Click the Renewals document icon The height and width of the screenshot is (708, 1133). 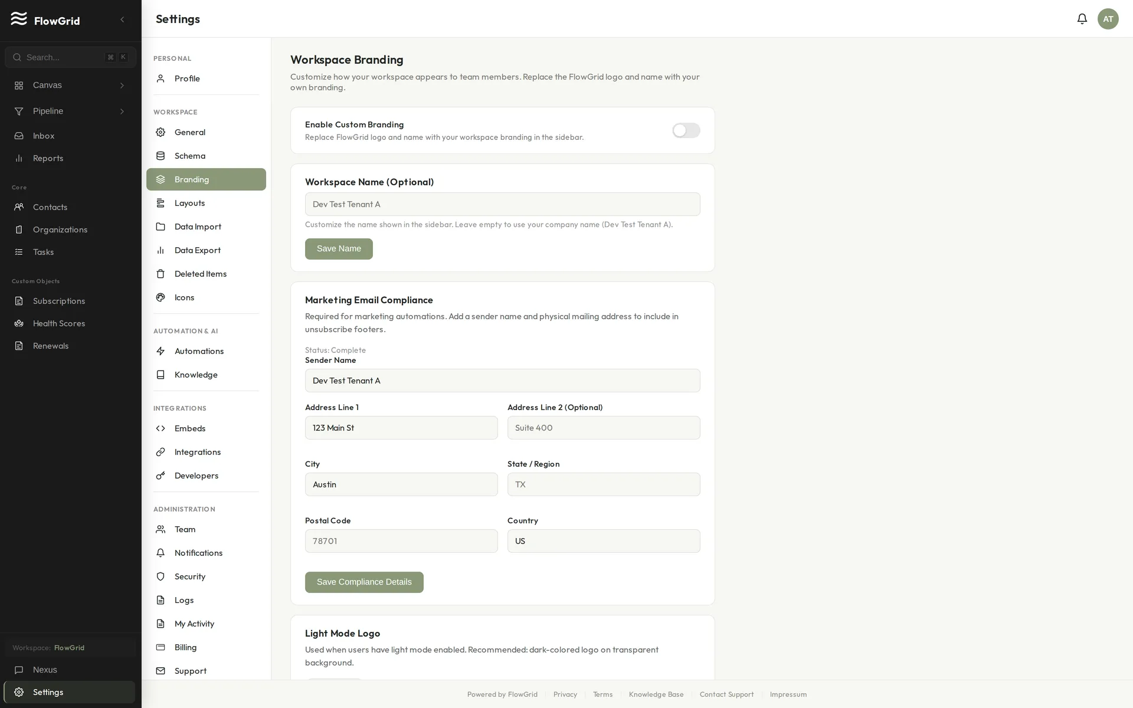(x=19, y=346)
